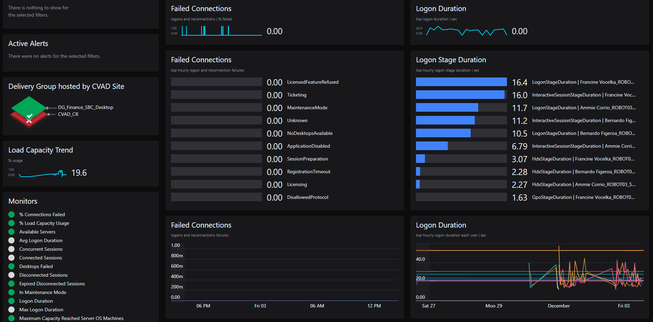Select the CVAD_CR site label

[x=68, y=114]
